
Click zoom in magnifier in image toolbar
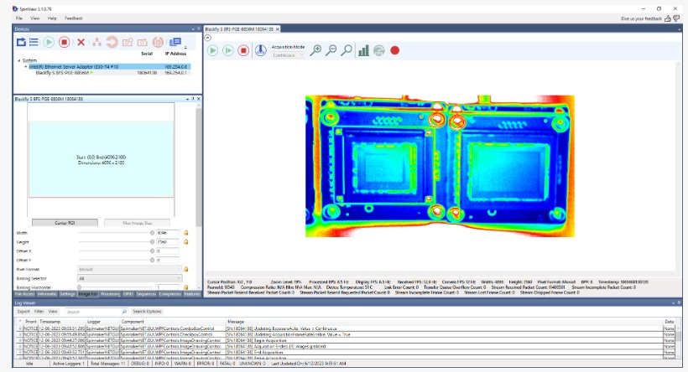[x=316, y=50]
